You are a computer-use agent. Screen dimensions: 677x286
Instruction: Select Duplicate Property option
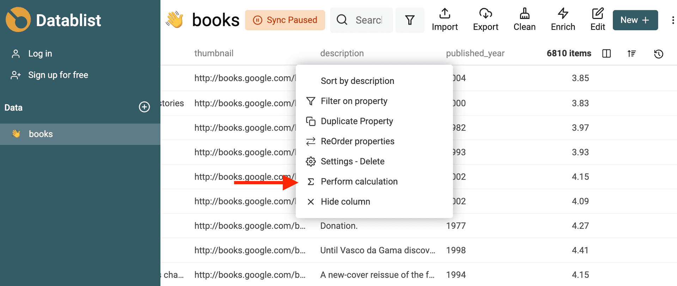pos(356,121)
